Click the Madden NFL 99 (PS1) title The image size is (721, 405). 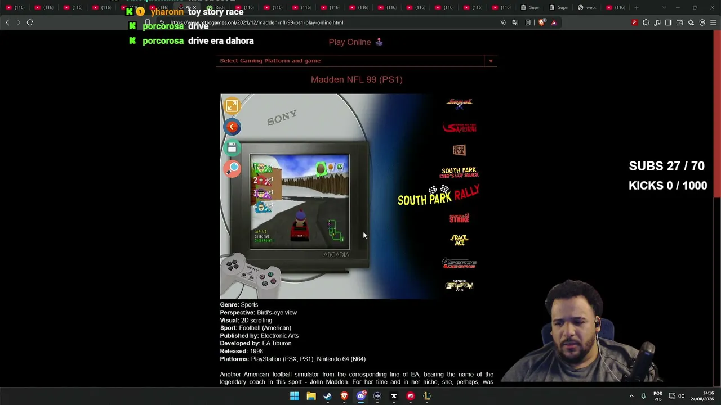(x=357, y=79)
